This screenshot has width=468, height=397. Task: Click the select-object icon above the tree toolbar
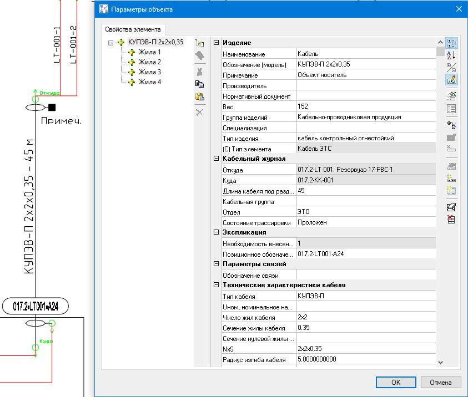(200, 43)
